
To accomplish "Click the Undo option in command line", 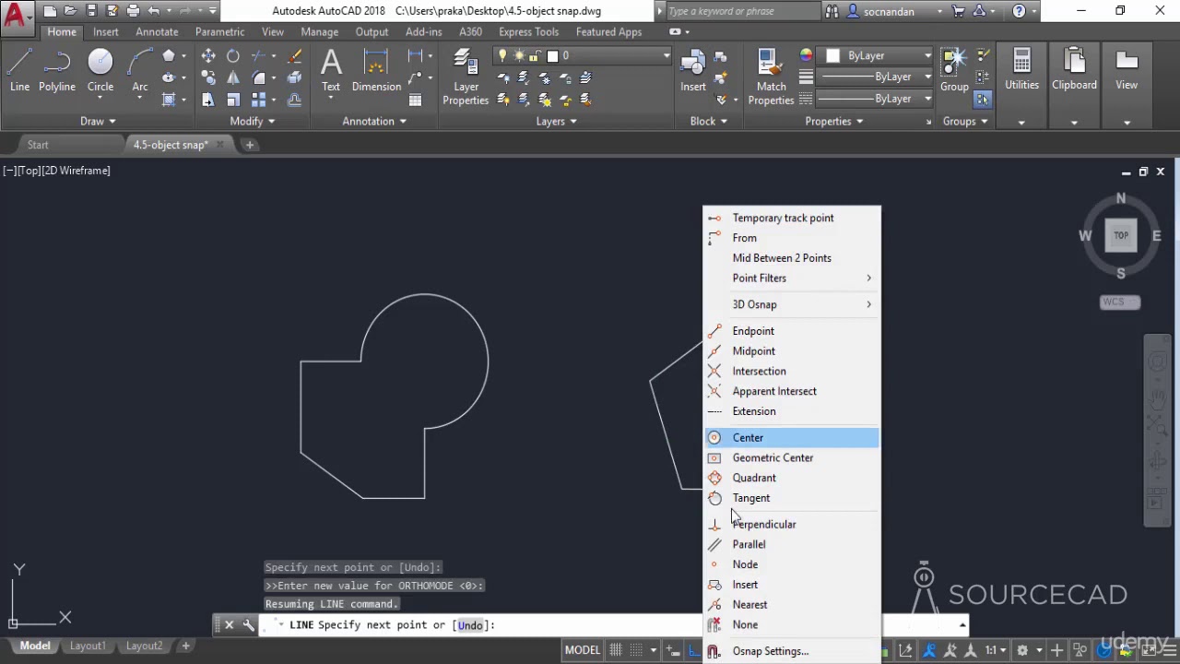I will (470, 625).
